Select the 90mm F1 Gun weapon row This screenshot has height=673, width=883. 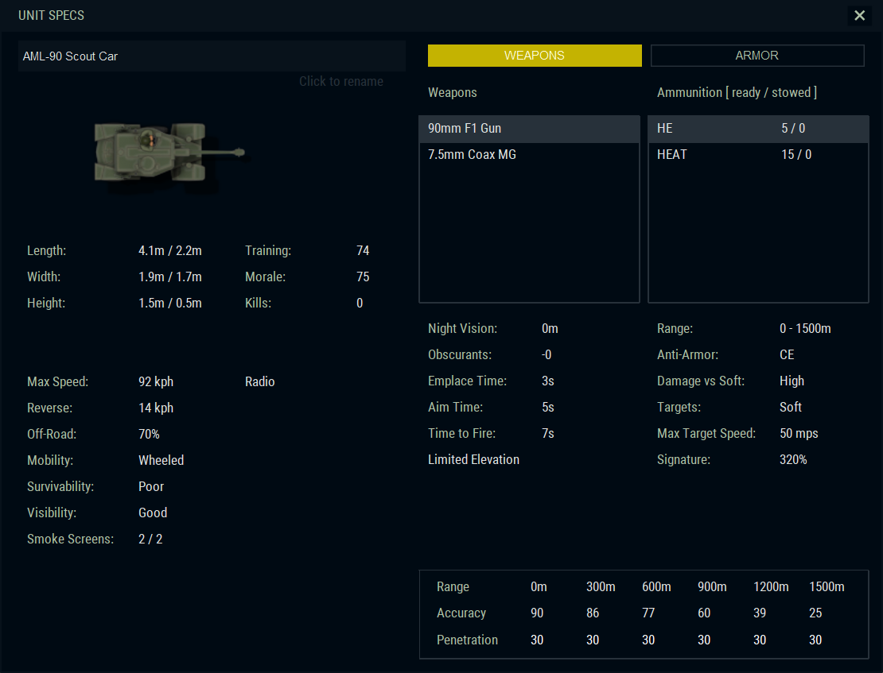point(529,129)
